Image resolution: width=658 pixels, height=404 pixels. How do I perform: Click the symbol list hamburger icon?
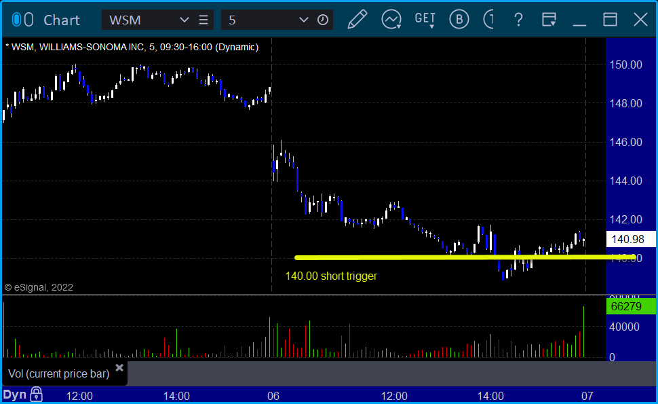tap(204, 20)
